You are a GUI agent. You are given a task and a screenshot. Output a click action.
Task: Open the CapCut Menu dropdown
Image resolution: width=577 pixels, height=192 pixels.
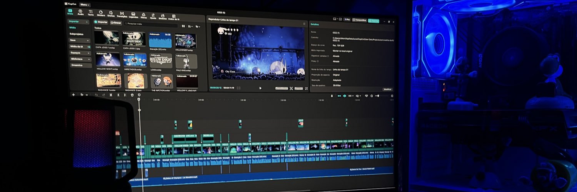(85, 5)
